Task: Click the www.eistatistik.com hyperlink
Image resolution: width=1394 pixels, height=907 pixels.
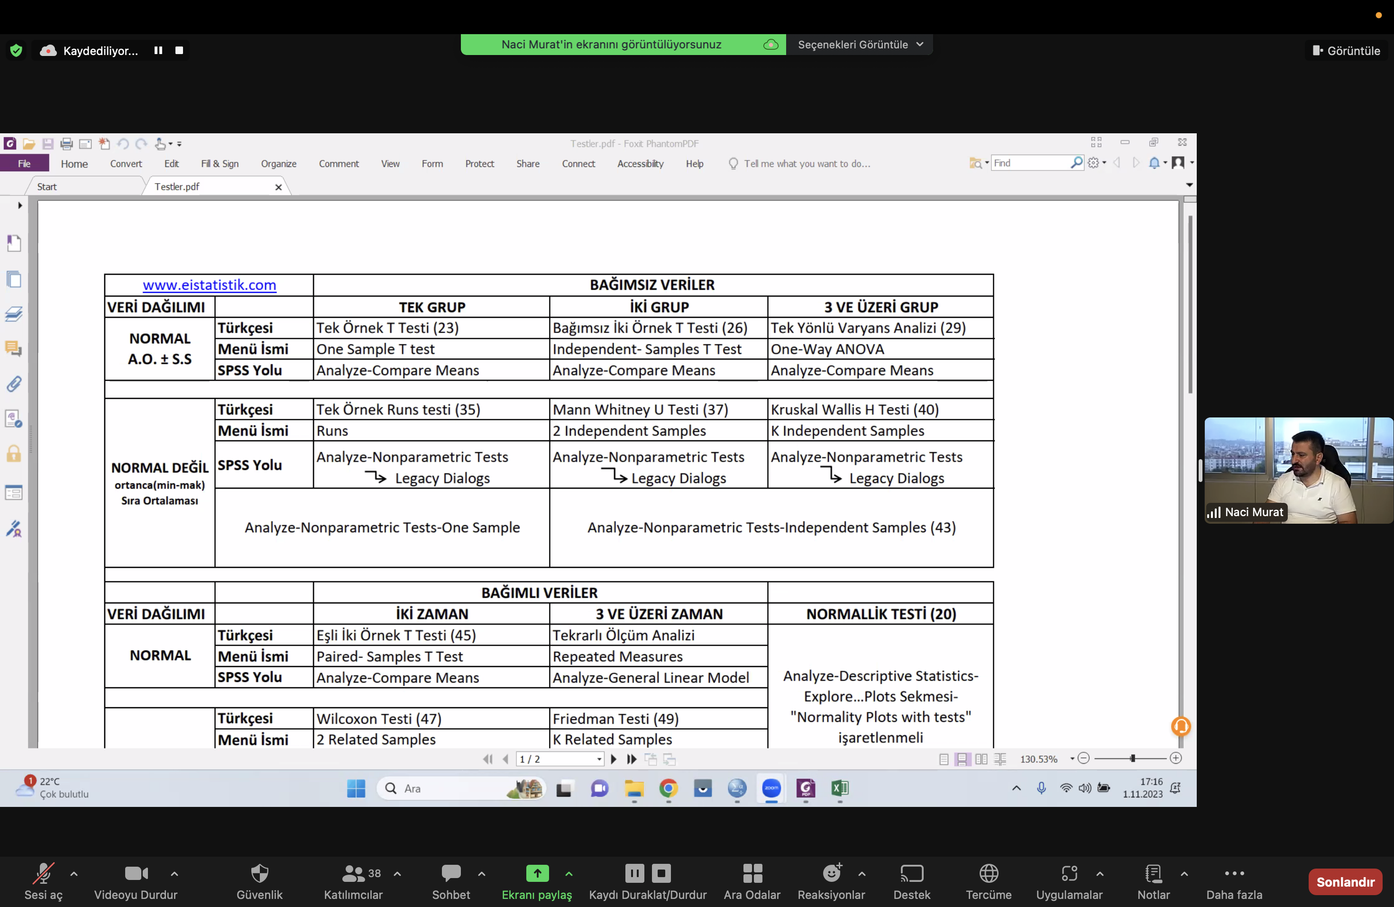Action: (x=209, y=284)
